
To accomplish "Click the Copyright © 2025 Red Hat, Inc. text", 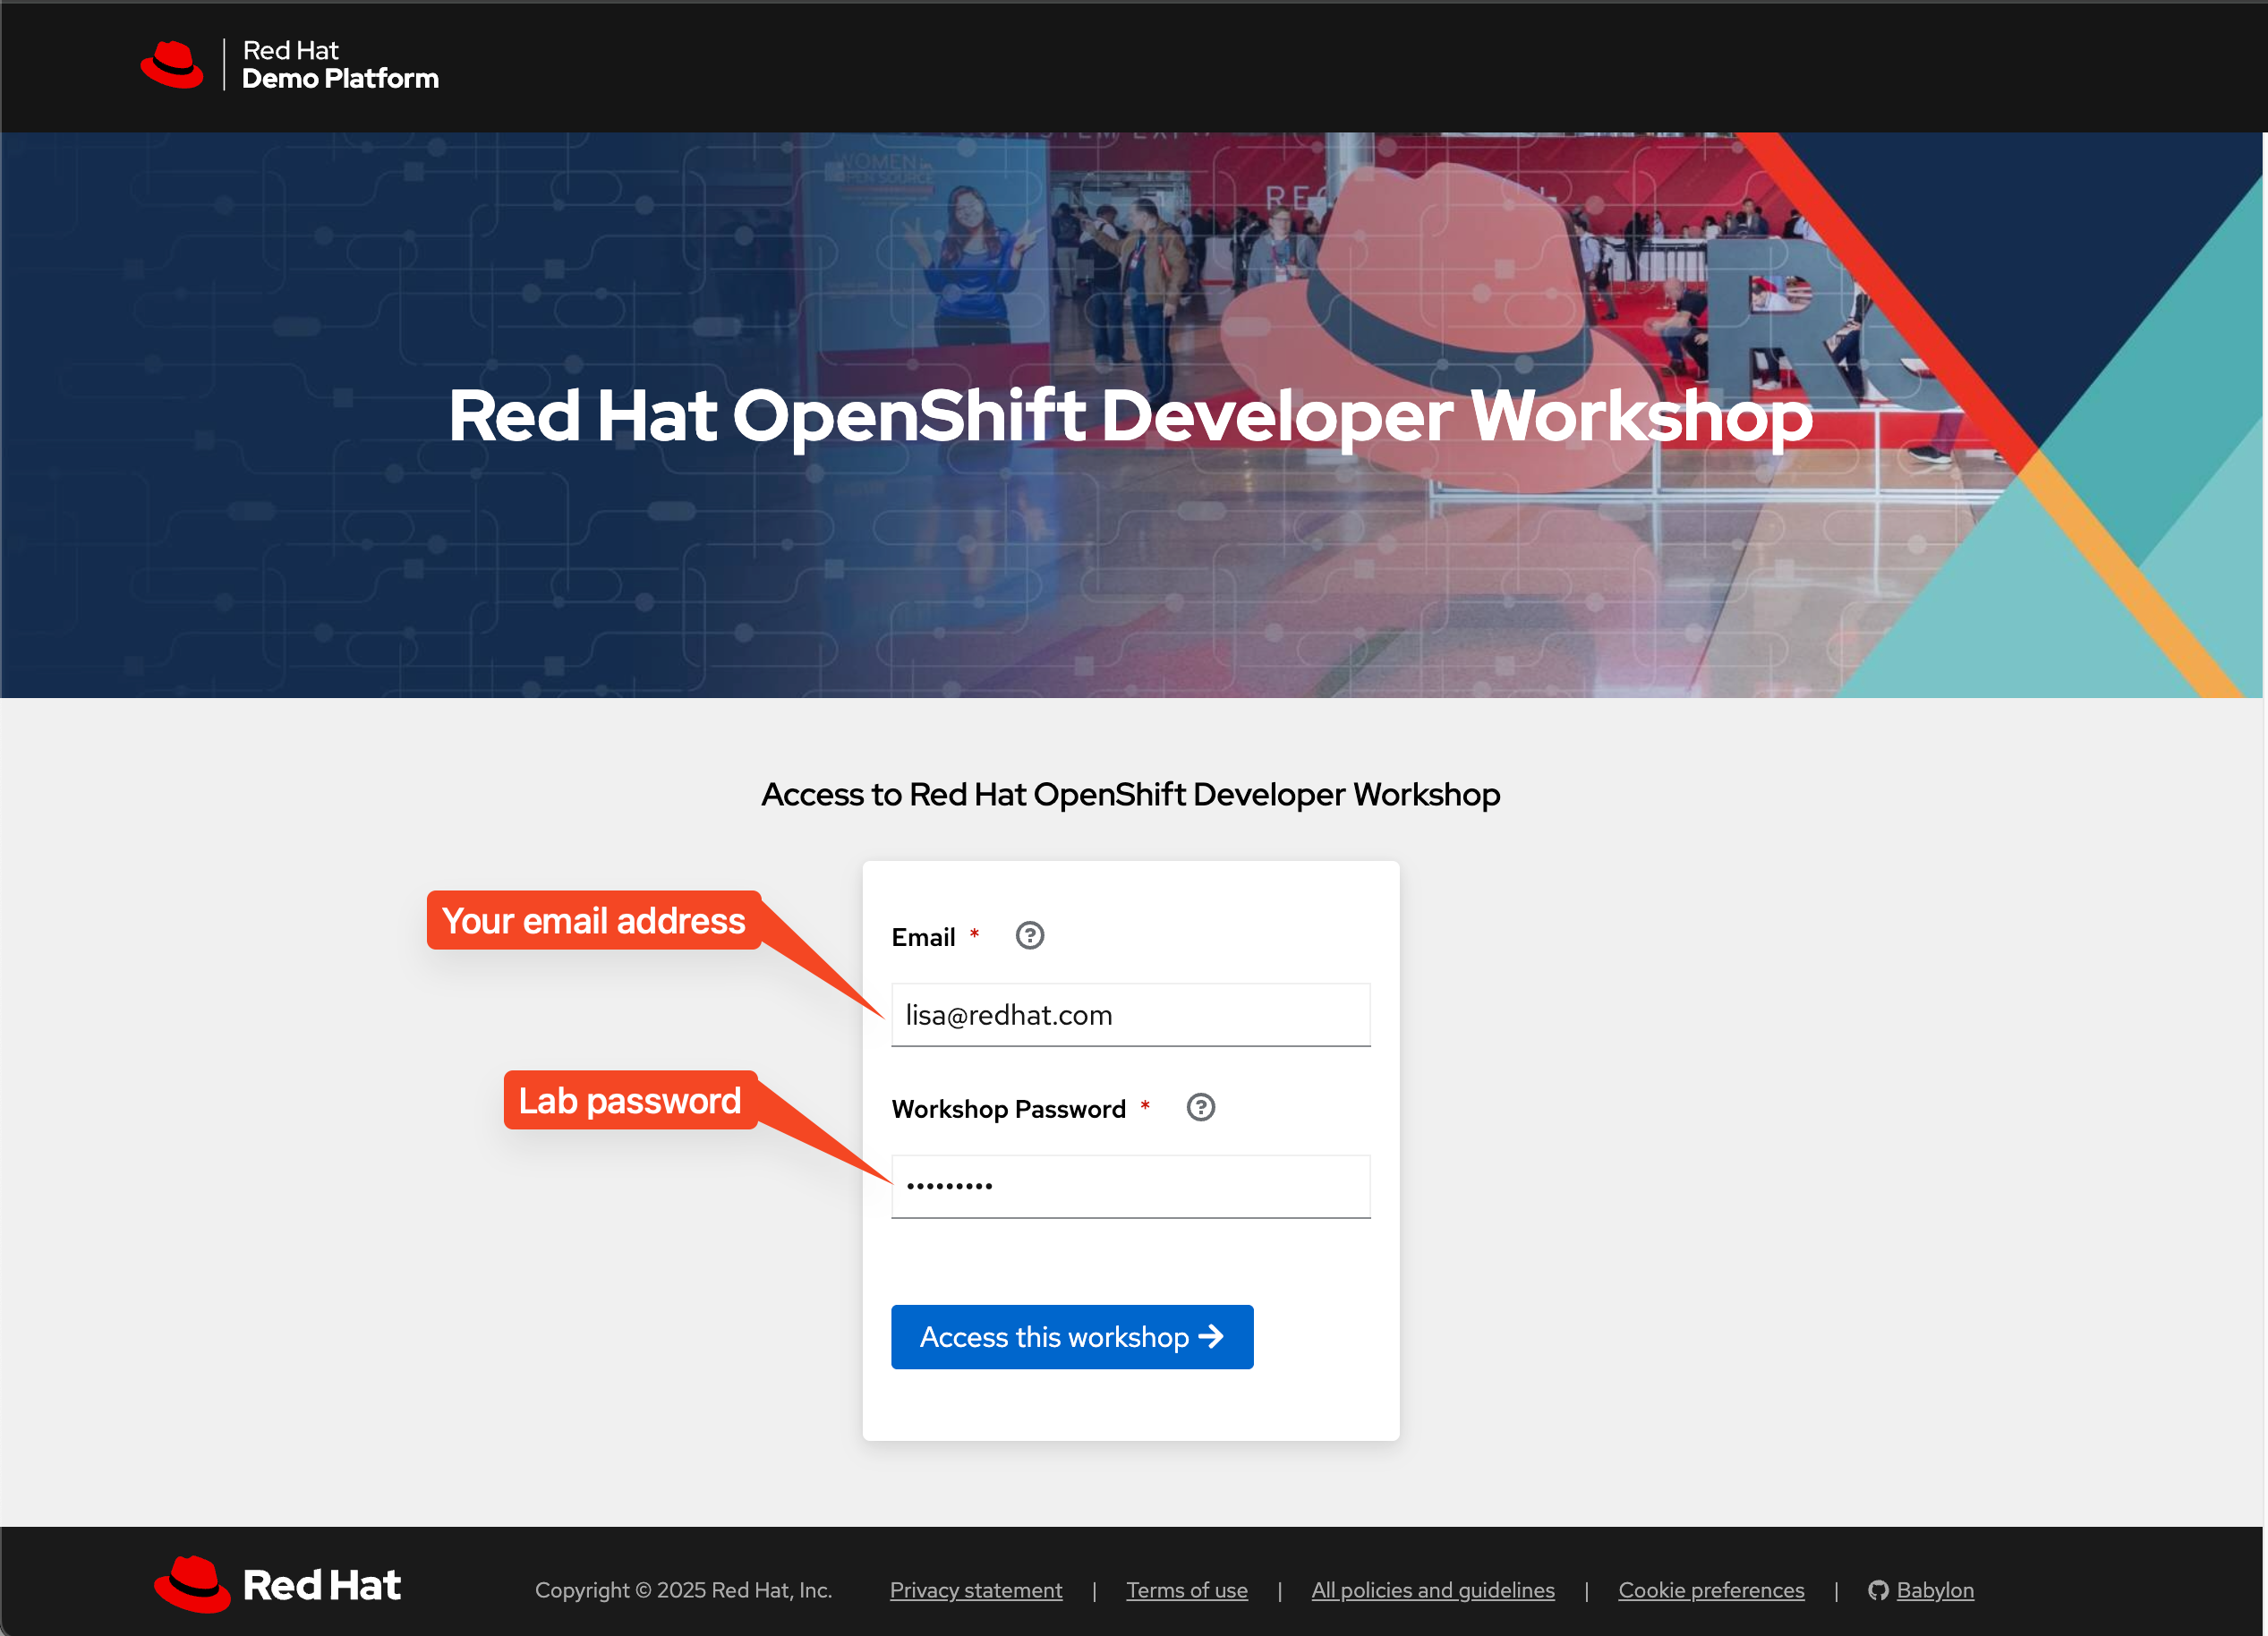I will click(x=683, y=1590).
